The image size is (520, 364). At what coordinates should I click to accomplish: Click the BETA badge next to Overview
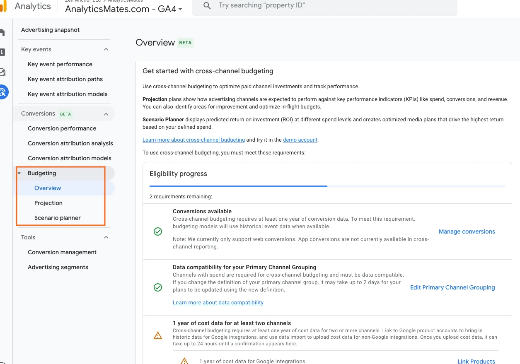[x=185, y=43]
